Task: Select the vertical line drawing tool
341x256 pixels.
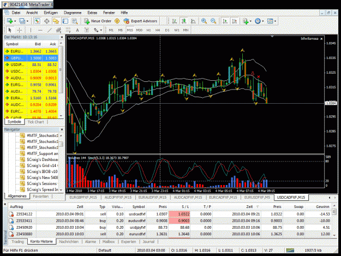Action: (x=31, y=30)
